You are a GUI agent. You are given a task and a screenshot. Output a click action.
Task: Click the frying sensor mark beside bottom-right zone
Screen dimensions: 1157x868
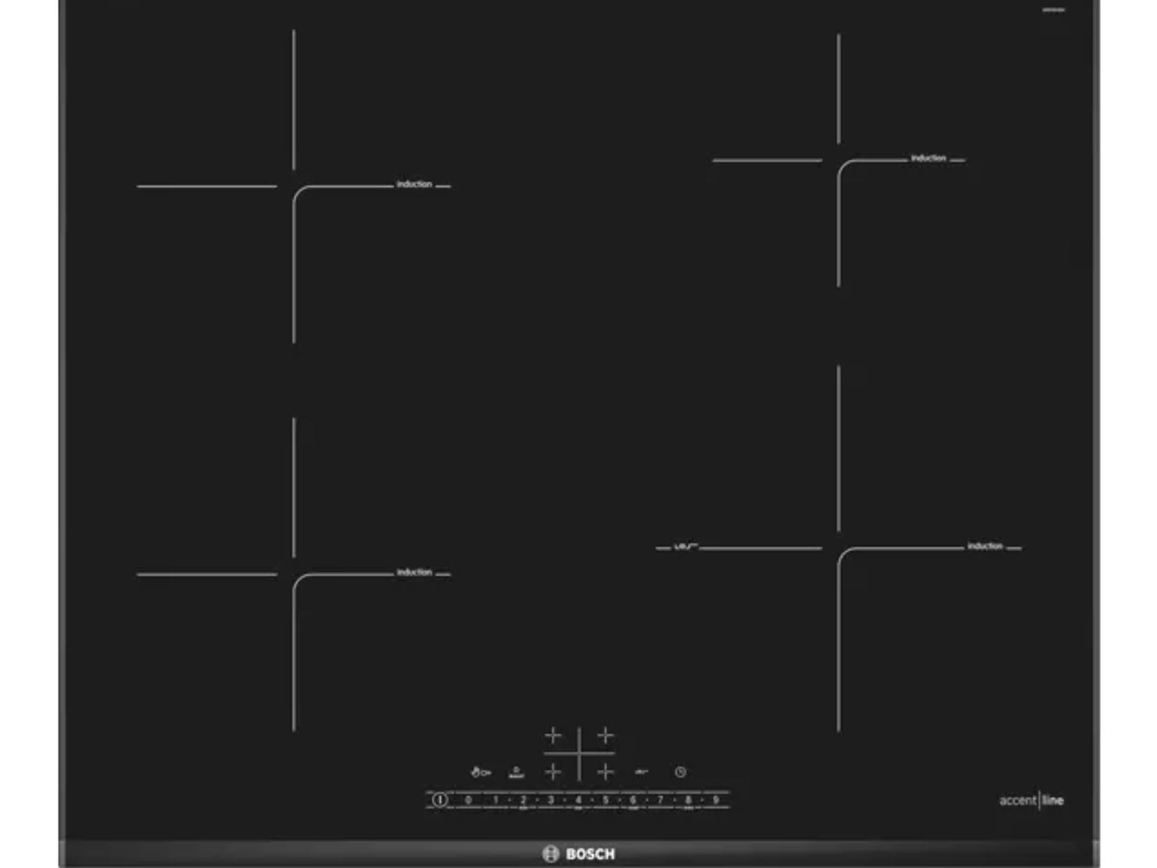pyautogui.click(x=685, y=547)
